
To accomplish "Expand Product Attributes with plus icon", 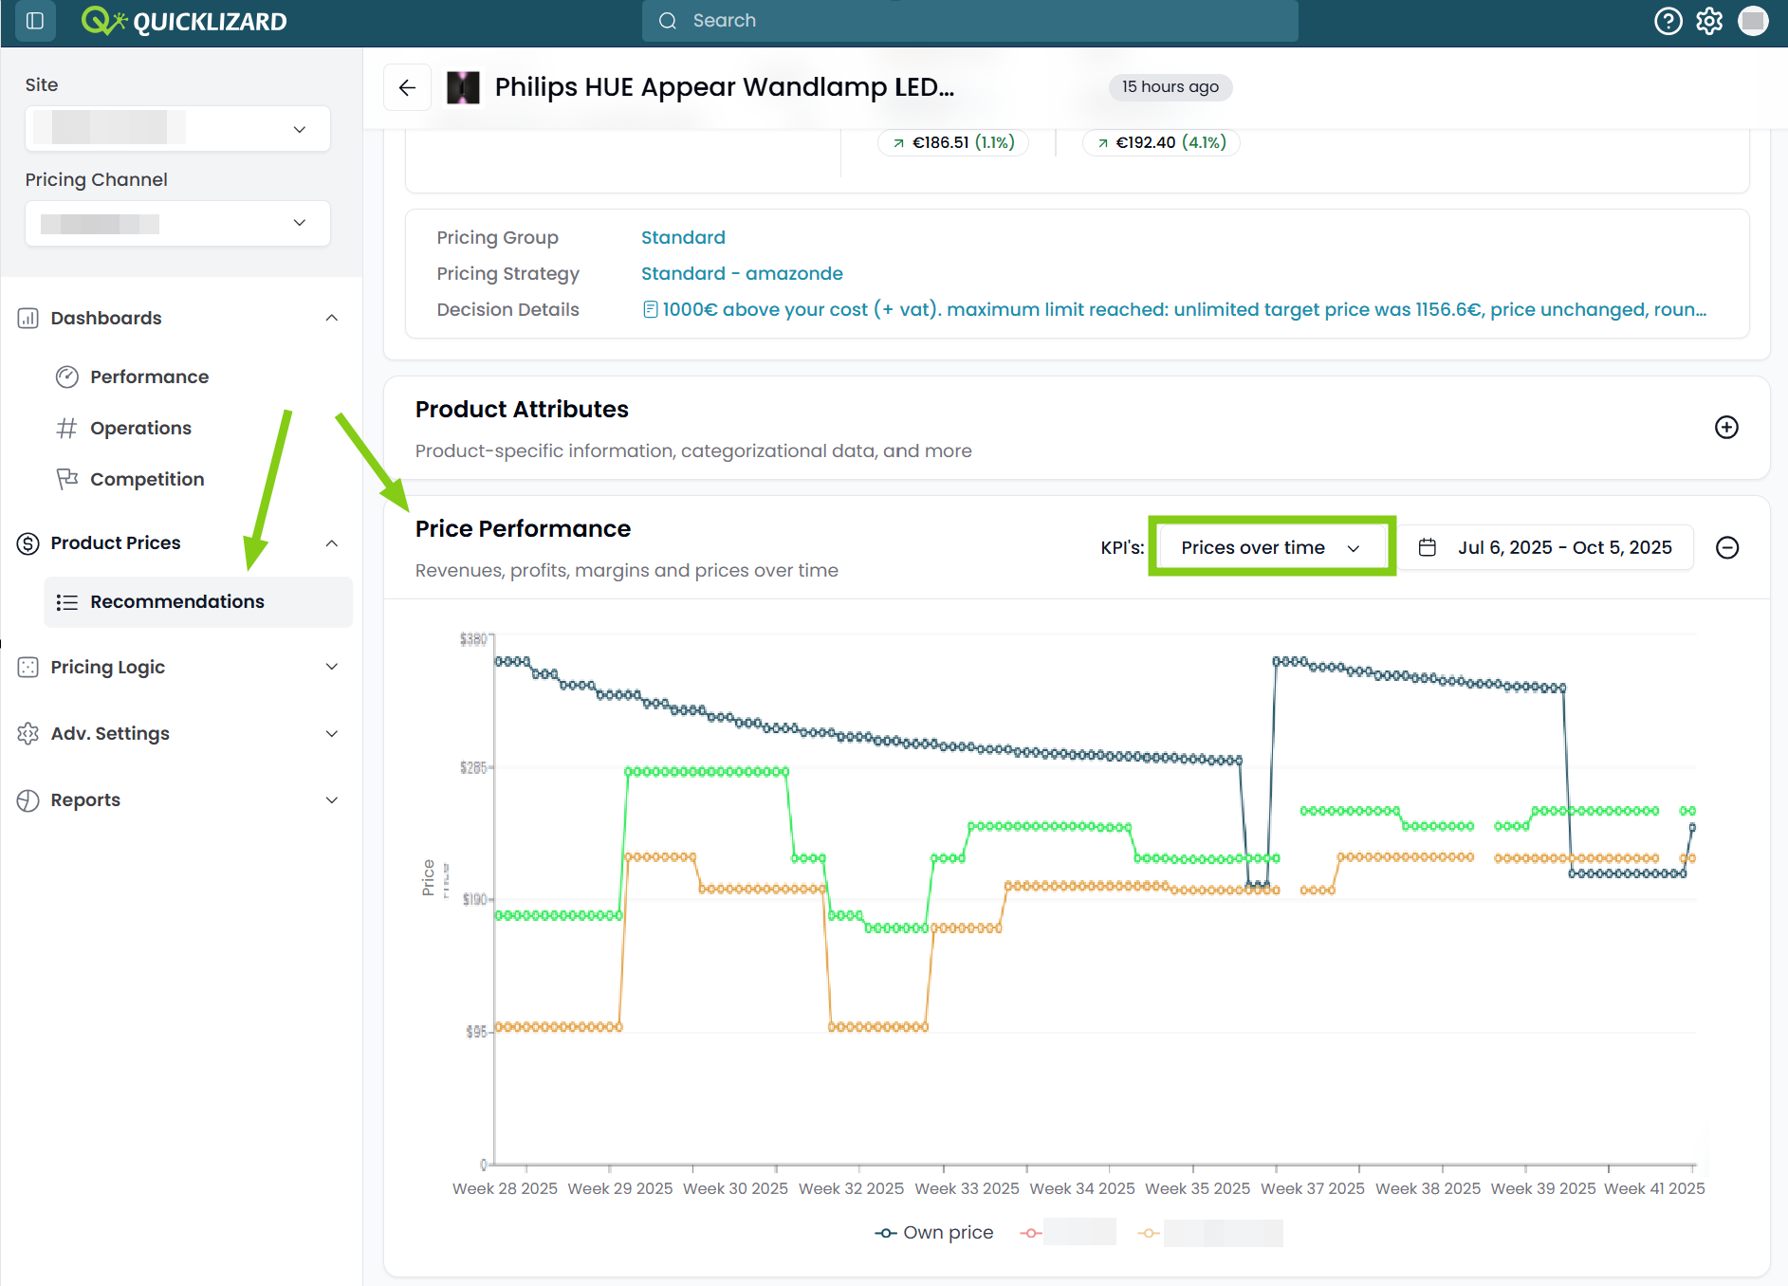I will click(x=1726, y=428).
